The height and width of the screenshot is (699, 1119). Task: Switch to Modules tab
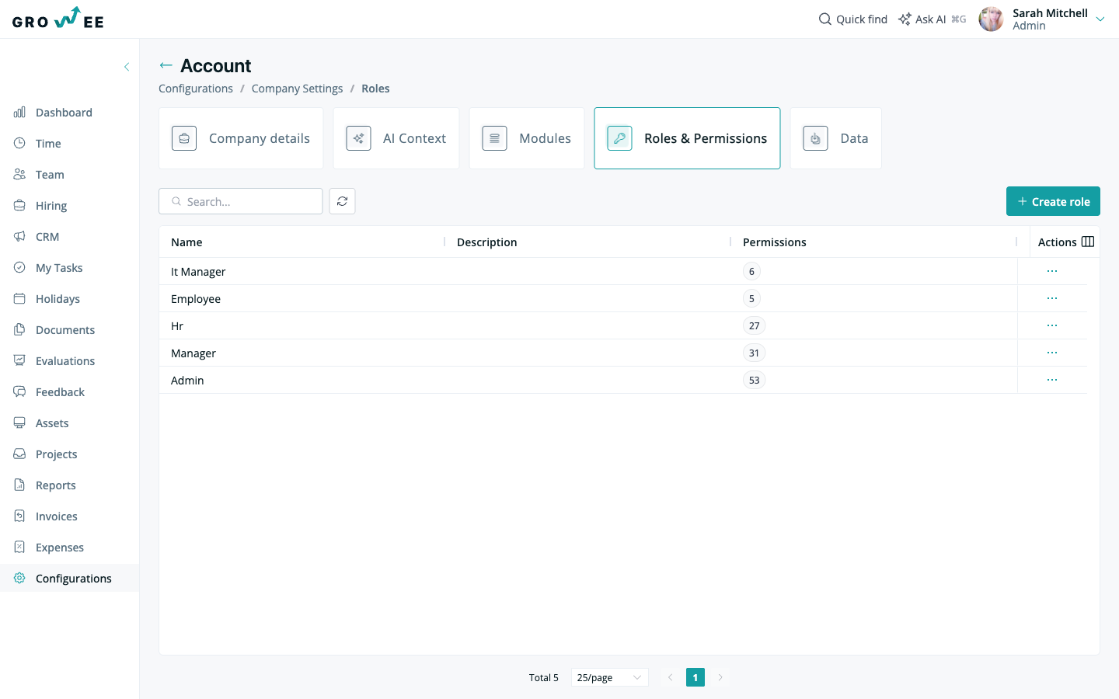point(527,138)
